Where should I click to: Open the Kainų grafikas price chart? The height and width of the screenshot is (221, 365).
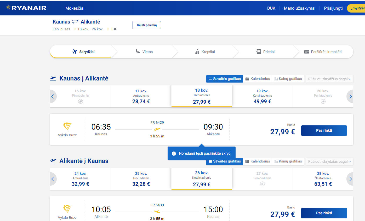point(288,79)
